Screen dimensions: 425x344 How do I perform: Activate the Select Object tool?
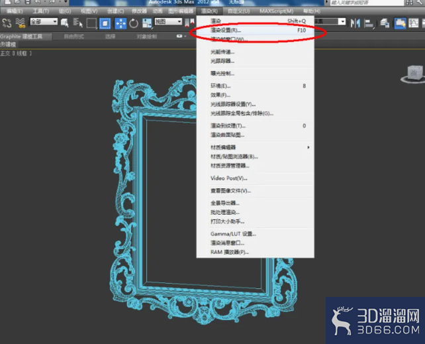point(64,23)
